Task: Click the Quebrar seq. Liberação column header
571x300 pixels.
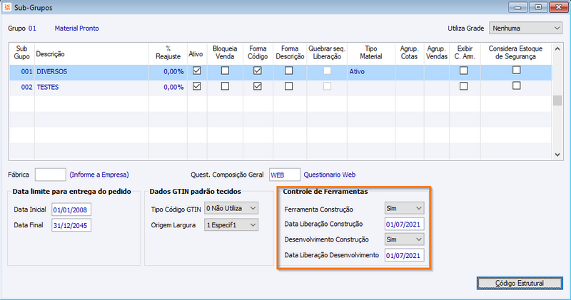Action: tap(327, 52)
